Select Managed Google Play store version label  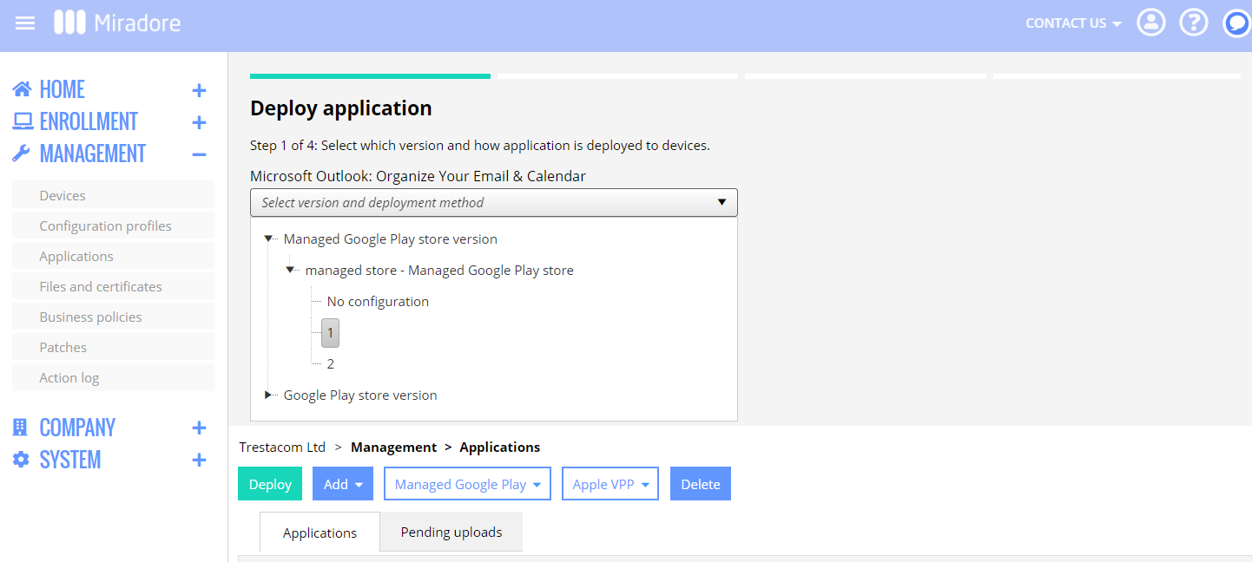pos(391,239)
